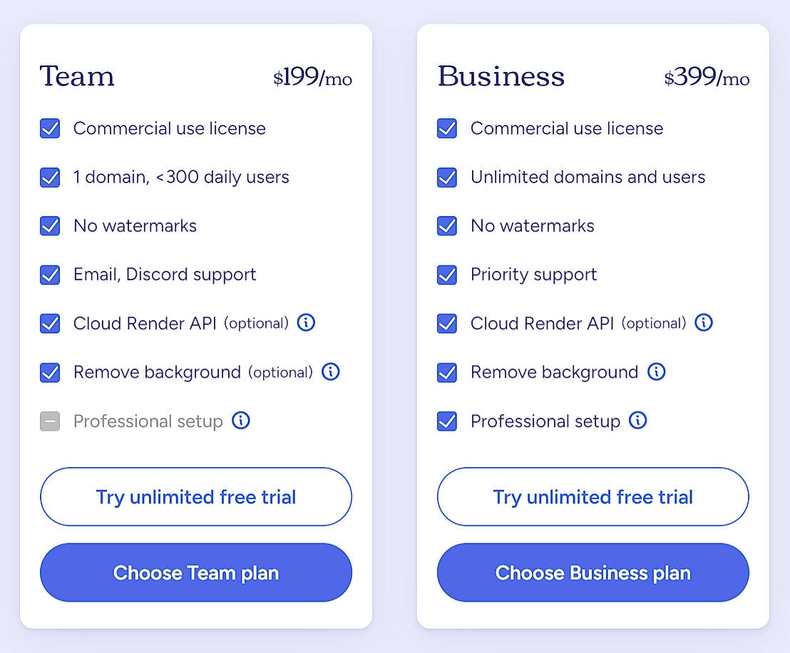
Task: Toggle disabled Team Professional setup checkbox
Action: coord(50,421)
